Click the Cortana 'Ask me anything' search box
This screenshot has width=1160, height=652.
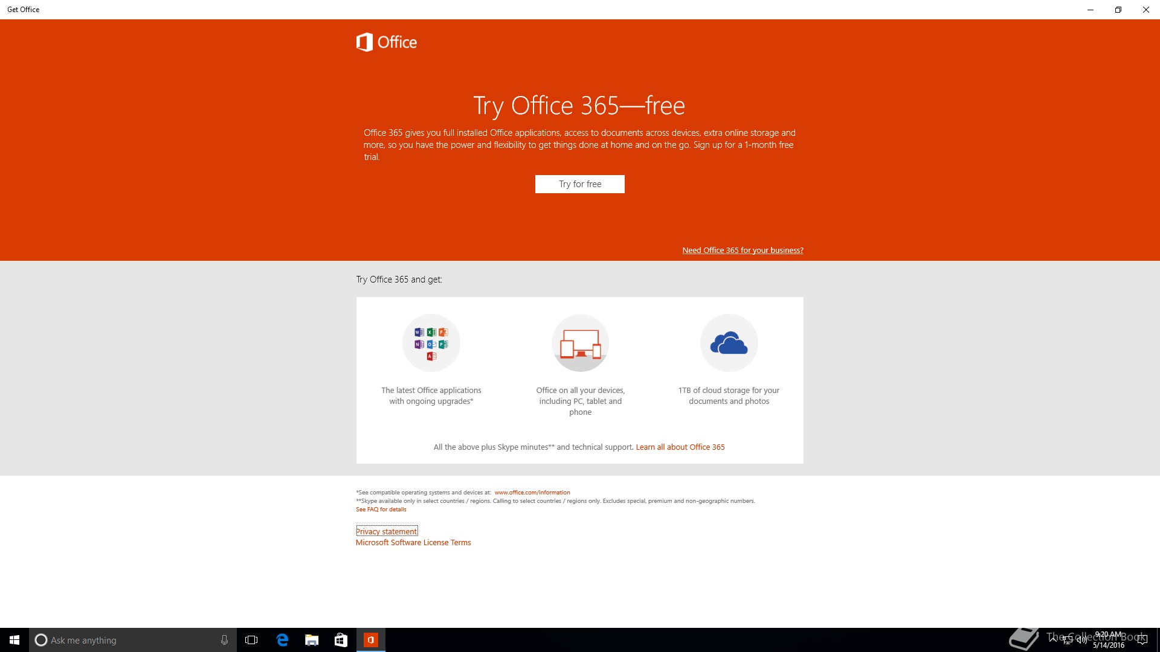pos(133,640)
